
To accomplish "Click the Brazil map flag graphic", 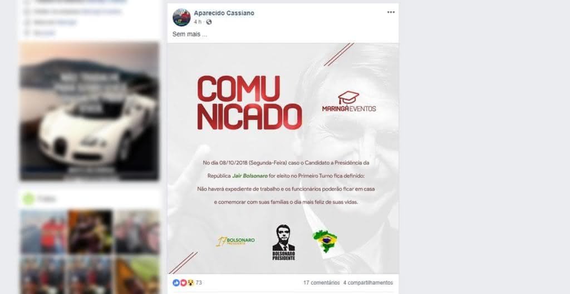I will [325, 241].
